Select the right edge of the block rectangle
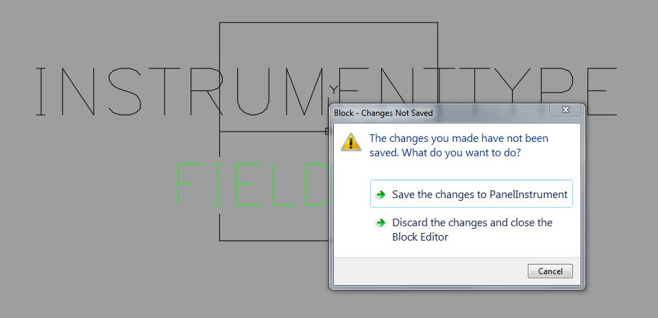The width and height of the screenshot is (658, 318). [x=438, y=63]
